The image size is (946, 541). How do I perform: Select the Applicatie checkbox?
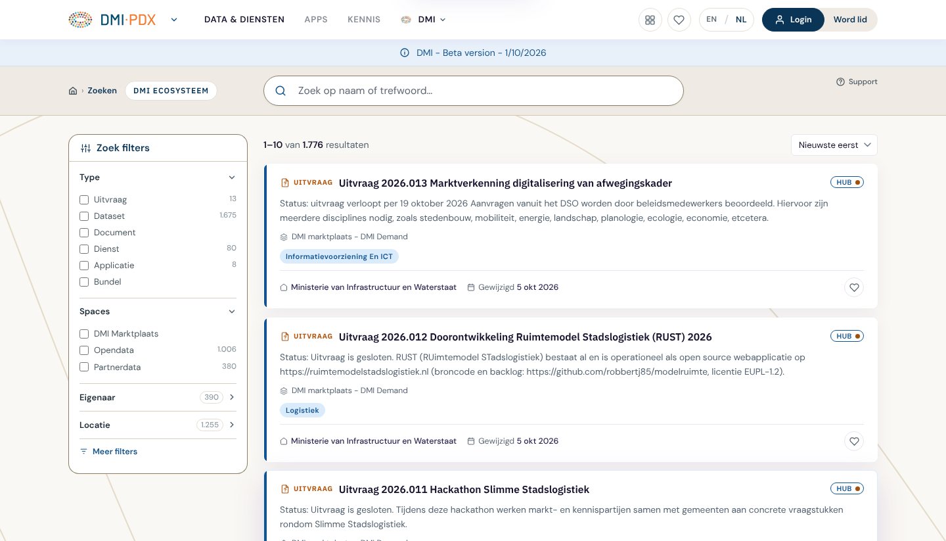tap(84, 266)
